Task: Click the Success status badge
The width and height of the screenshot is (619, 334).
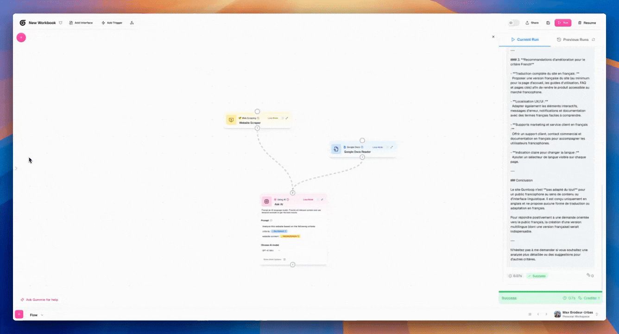Action: [x=537, y=276]
